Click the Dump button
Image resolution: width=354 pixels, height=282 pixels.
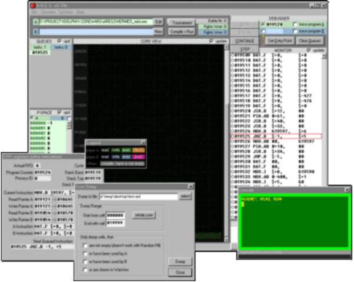coord(180,261)
